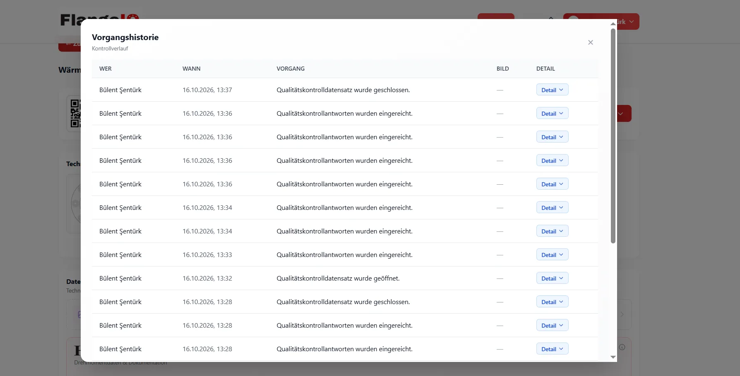Viewport: 740px width, 376px height.
Task: Click the DETAIL column header
Action: (545, 69)
